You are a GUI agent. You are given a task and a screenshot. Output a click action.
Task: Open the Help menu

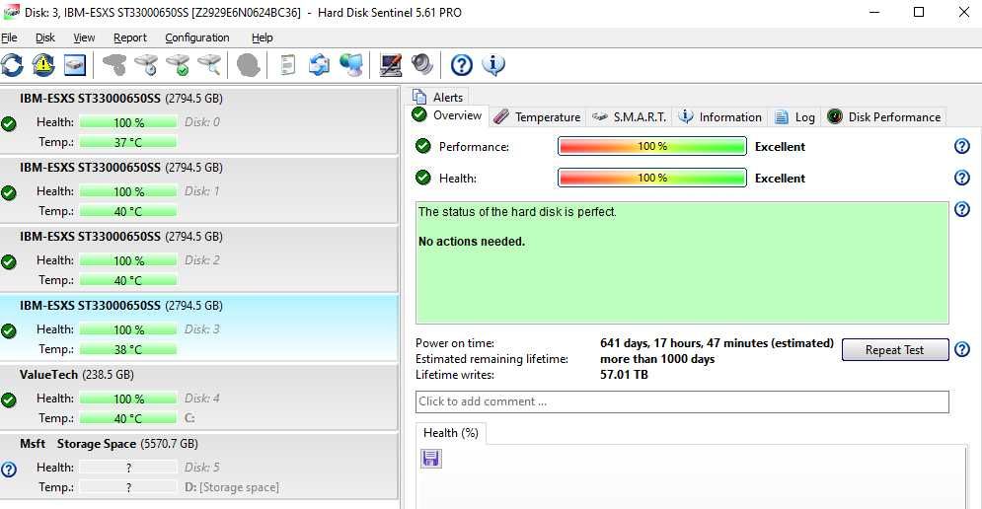point(262,37)
